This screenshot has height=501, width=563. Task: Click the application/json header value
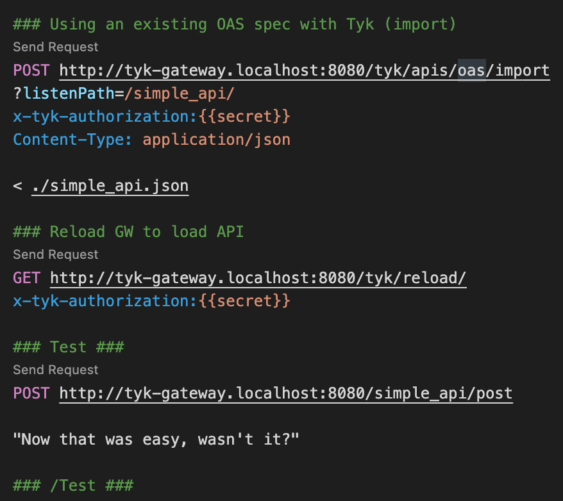coord(216,139)
